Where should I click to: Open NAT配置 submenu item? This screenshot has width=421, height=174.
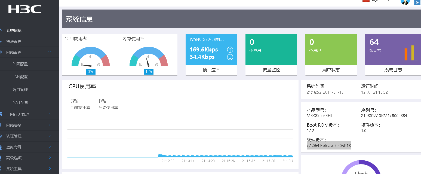(x=20, y=102)
